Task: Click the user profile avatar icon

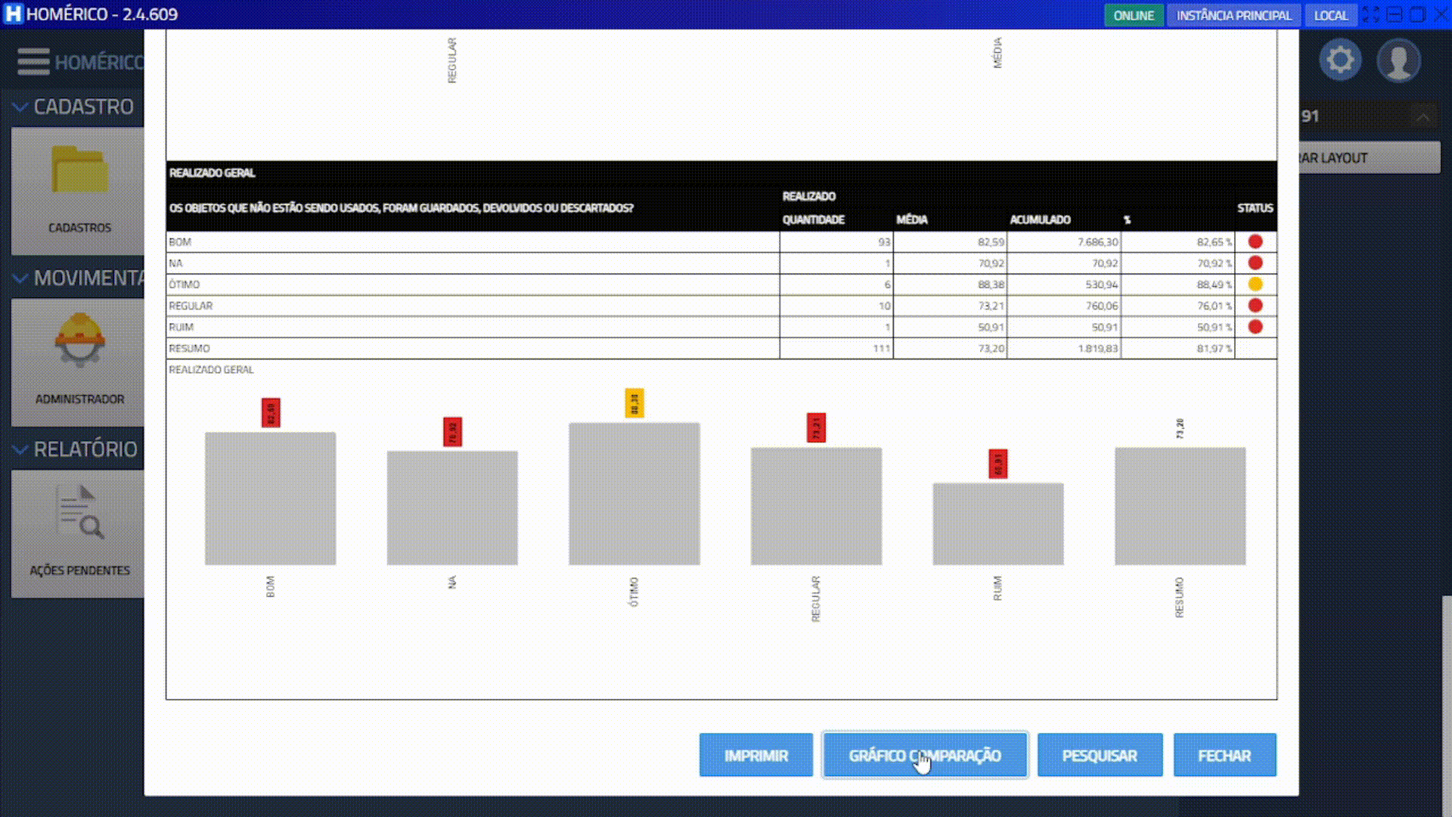Action: pos(1398,60)
